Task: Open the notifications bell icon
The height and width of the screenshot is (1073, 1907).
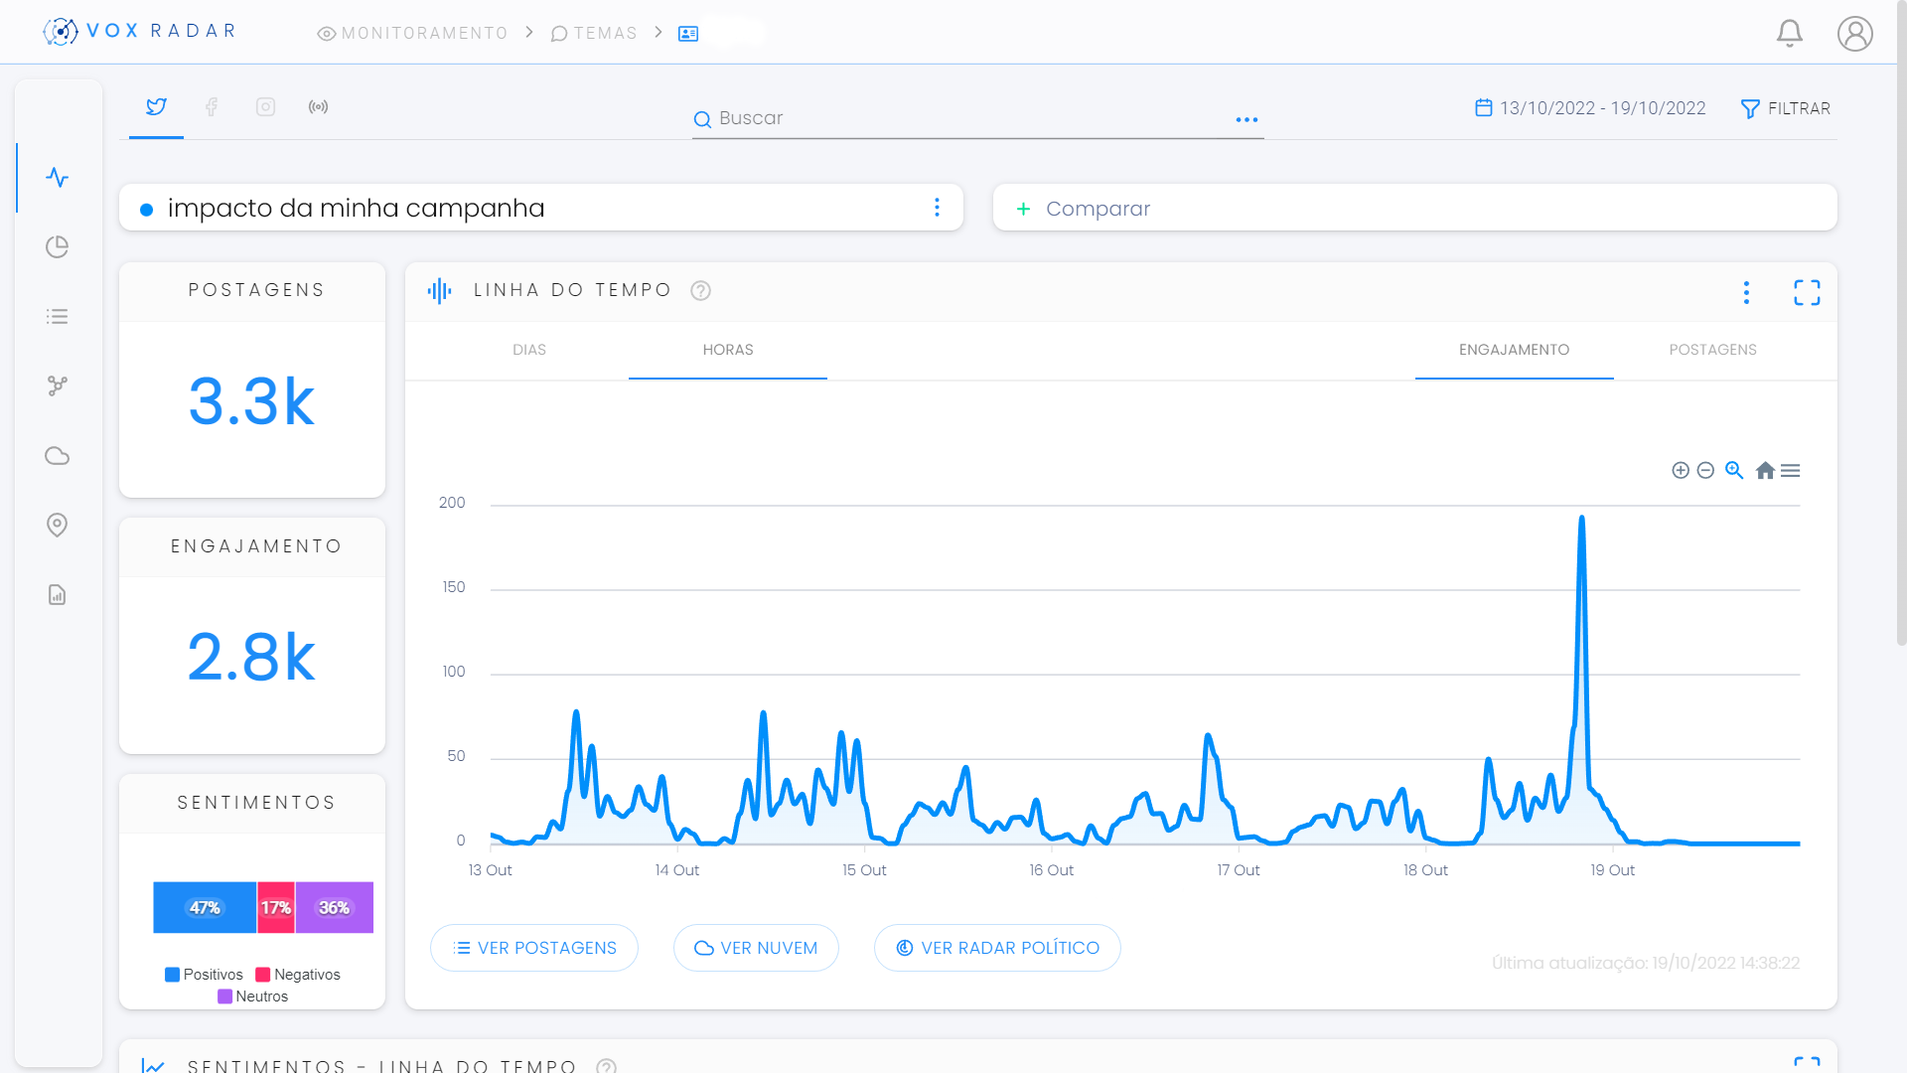Action: click(x=1789, y=33)
